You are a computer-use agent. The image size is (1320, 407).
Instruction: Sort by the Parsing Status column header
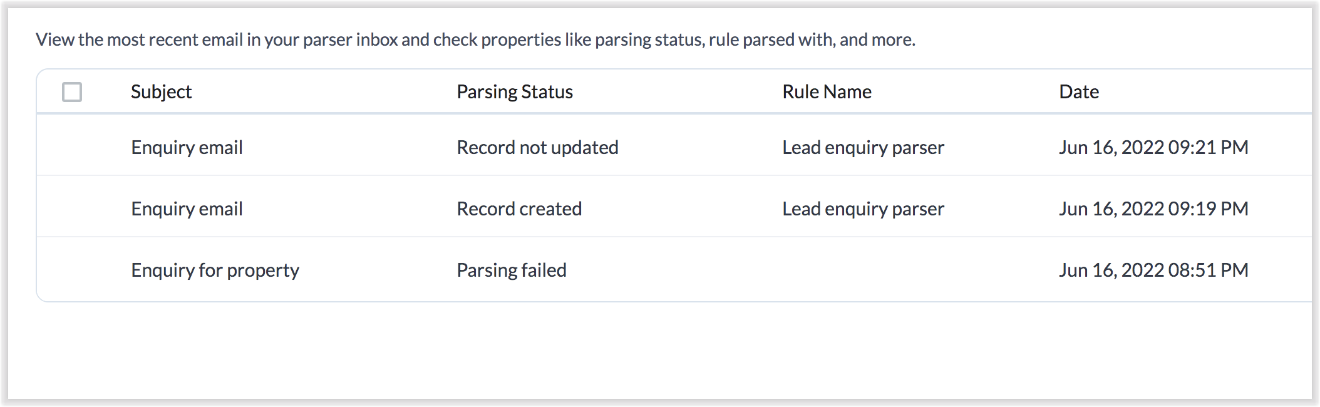pyautogui.click(x=514, y=92)
